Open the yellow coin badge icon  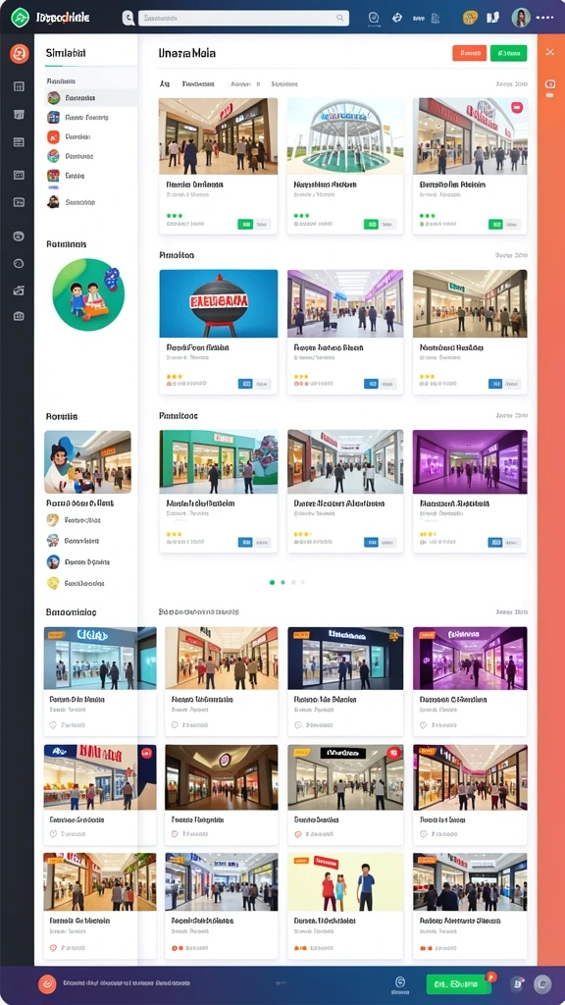[x=470, y=18]
